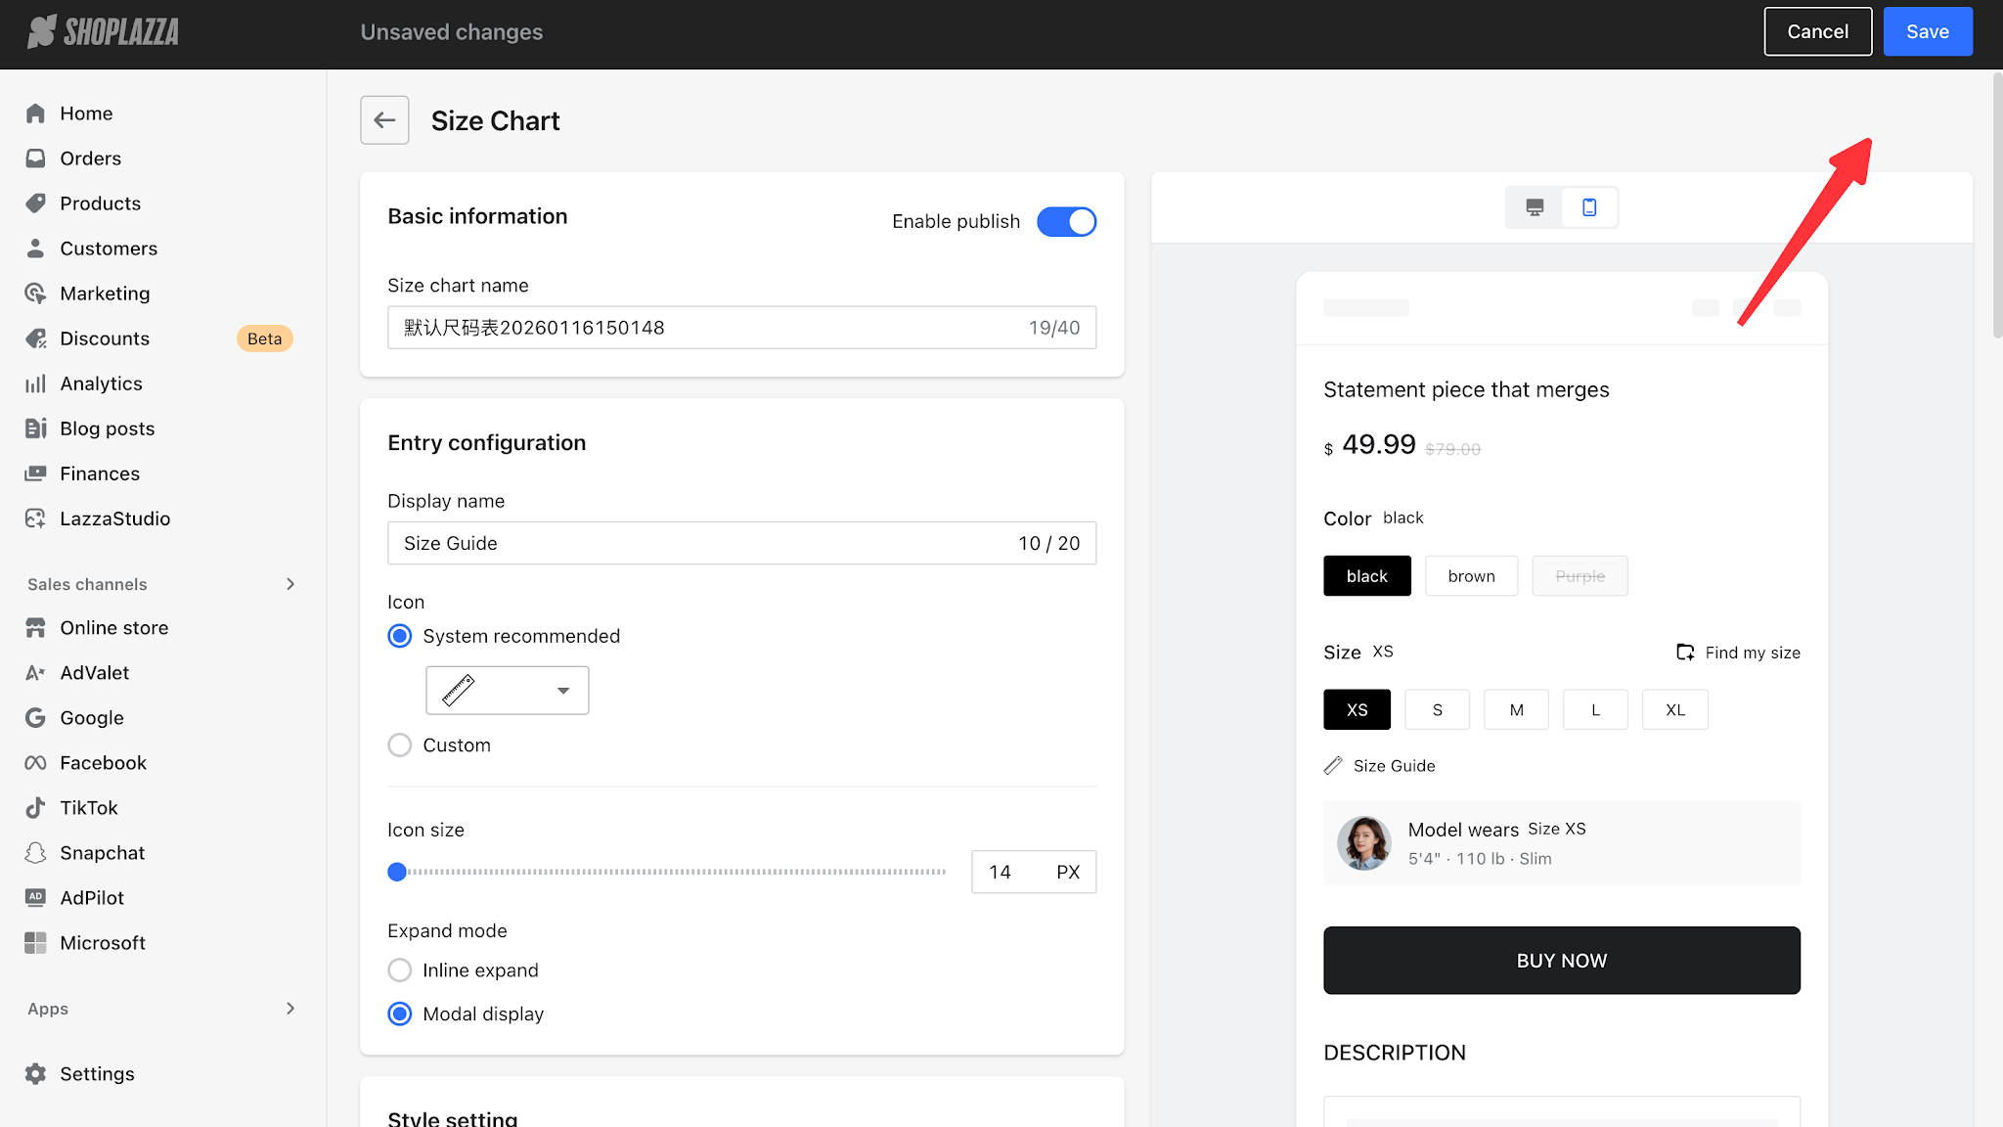Viewport: 2003px width, 1127px height.
Task: Open the system recommended icon dropdown
Action: (x=508, y=691)
